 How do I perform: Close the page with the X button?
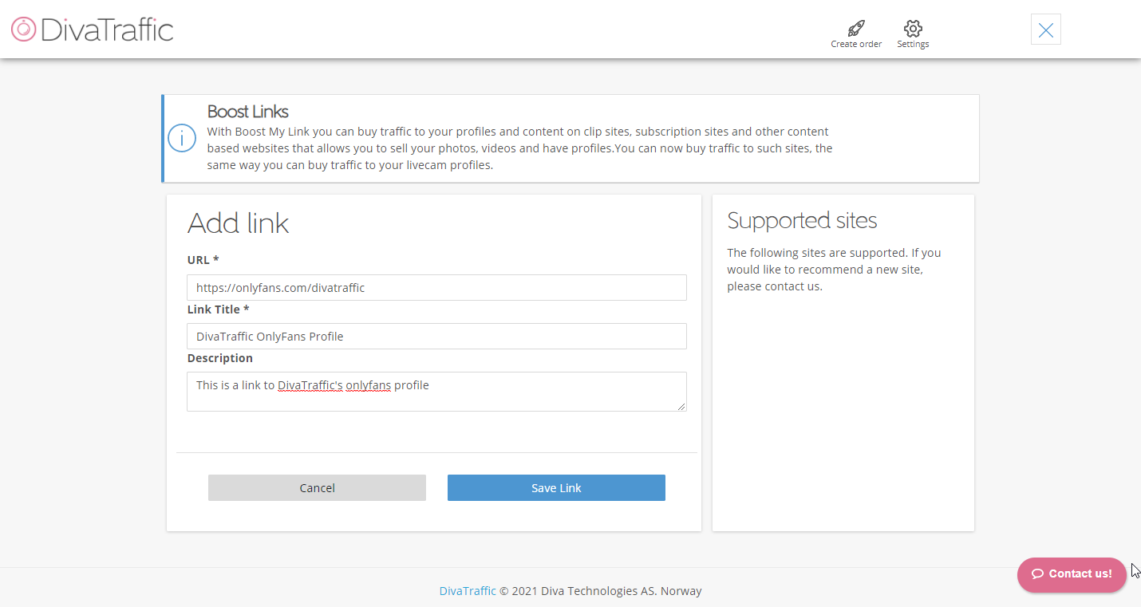click(1046, 30)
